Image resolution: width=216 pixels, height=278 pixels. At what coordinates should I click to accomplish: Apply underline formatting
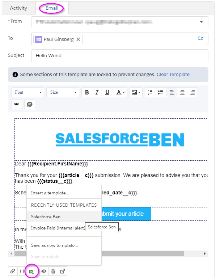tap(107, 92)
